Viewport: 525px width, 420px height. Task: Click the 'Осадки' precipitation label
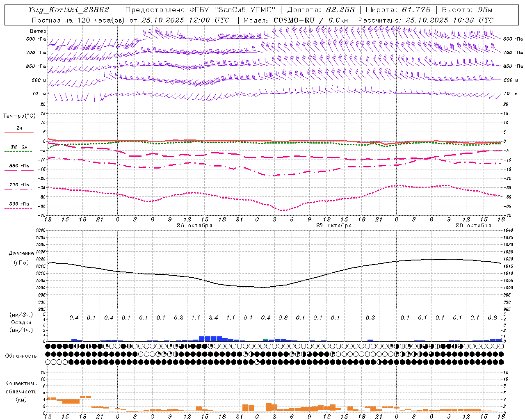click(21, 322)
